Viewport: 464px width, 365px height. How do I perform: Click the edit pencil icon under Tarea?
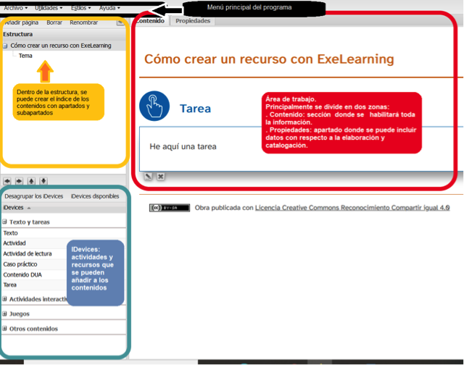148,177
